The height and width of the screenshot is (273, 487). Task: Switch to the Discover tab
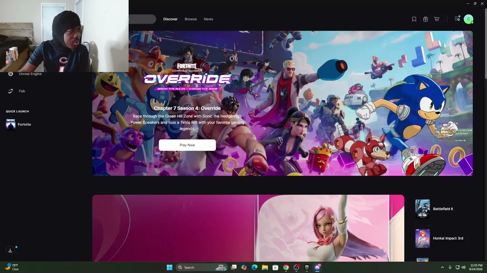pos(170,19)
